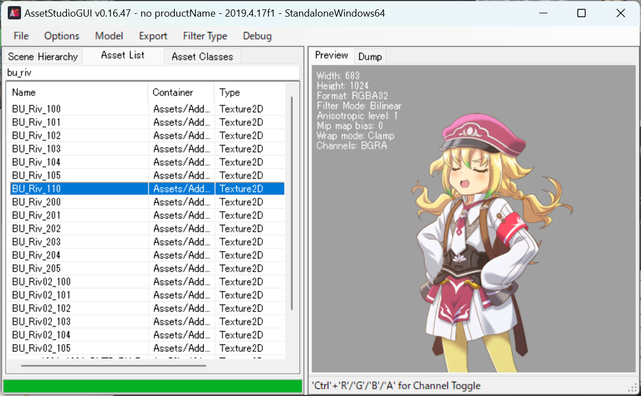The width and height of the screenshot is (641, 396).
Task: Switch to the Asset List tab
Action: pyautogui.click(x=123, y=55)
